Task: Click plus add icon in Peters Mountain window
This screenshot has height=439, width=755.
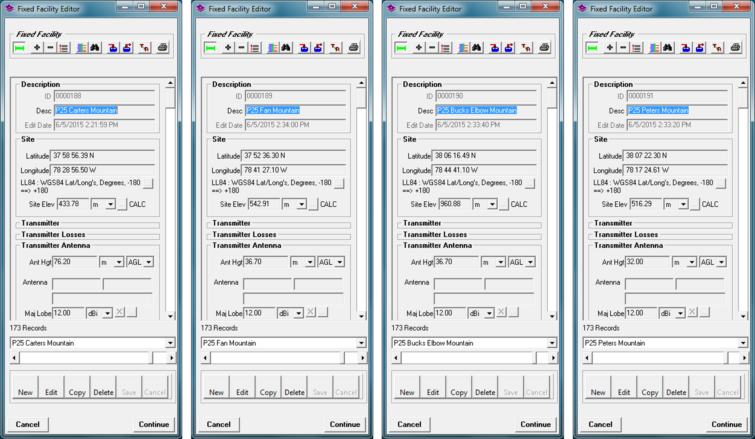Action: (x=610, y=48)
